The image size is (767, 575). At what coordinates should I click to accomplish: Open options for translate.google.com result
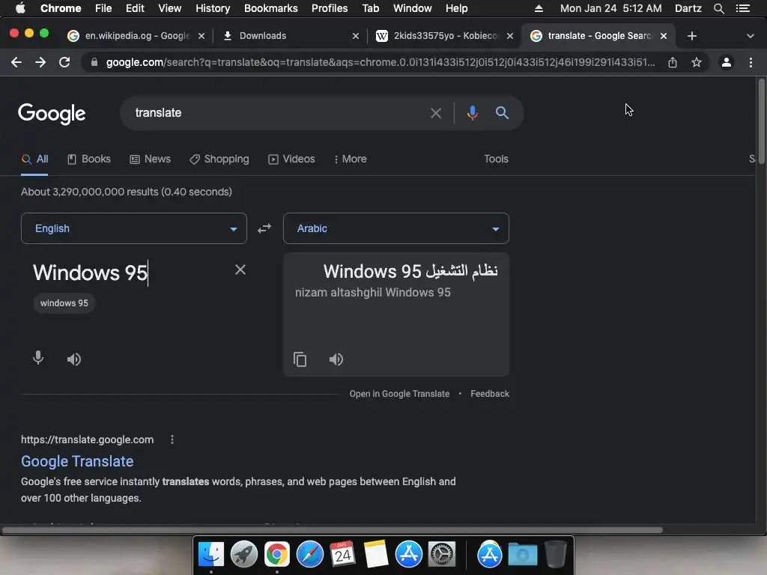point(172,439)
